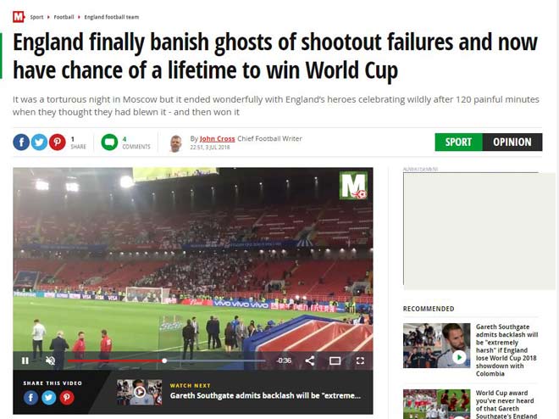Pin article with top Pinterest icon
Screen dimensions: 559x419
[58, 142]
